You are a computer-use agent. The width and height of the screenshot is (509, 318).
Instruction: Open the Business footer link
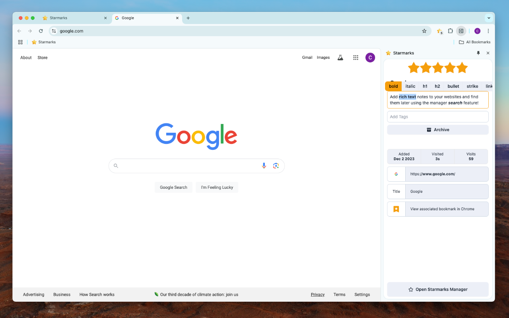62,295
